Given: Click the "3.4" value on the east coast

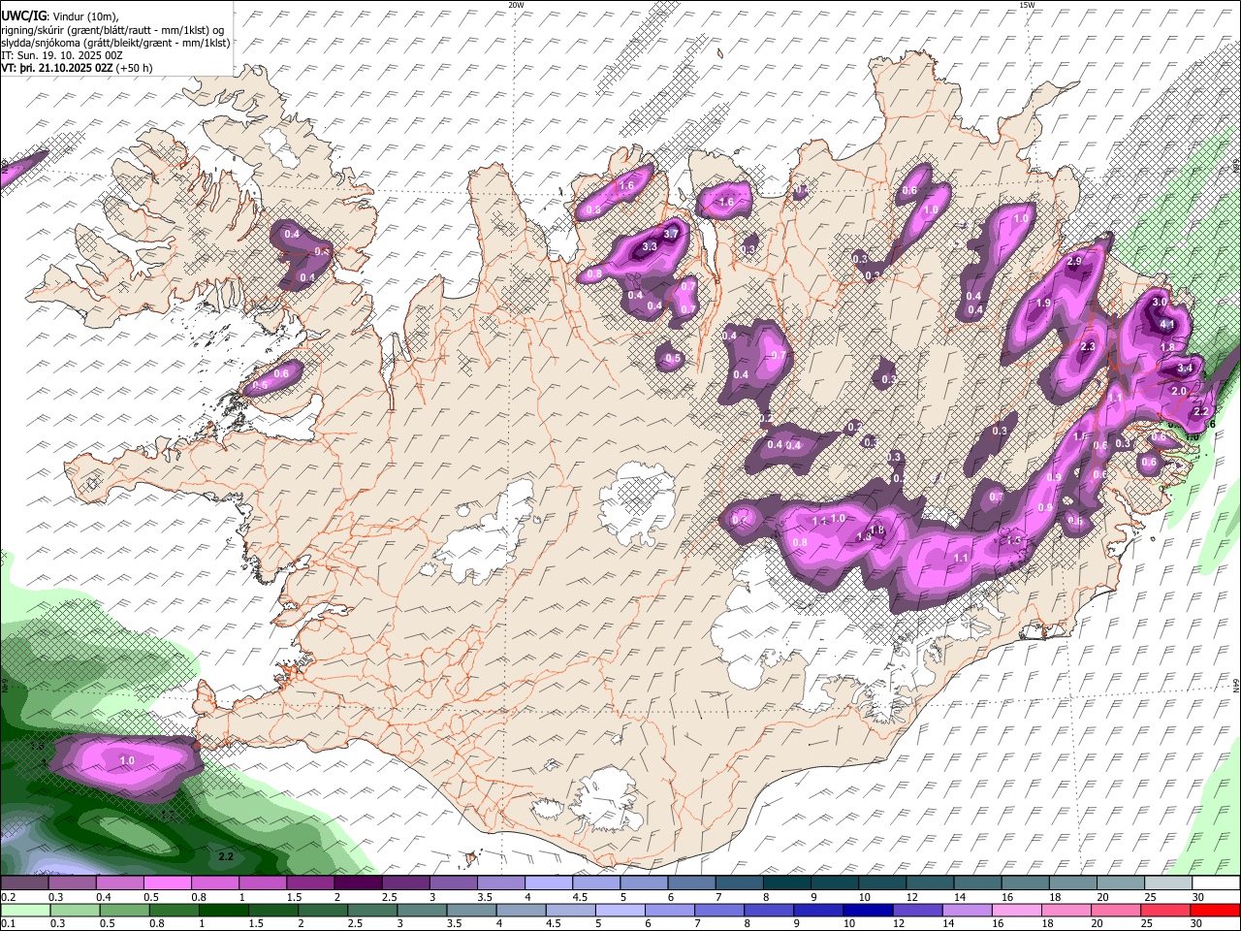Looking at the screenshot, I should (x=1185, y=369).
